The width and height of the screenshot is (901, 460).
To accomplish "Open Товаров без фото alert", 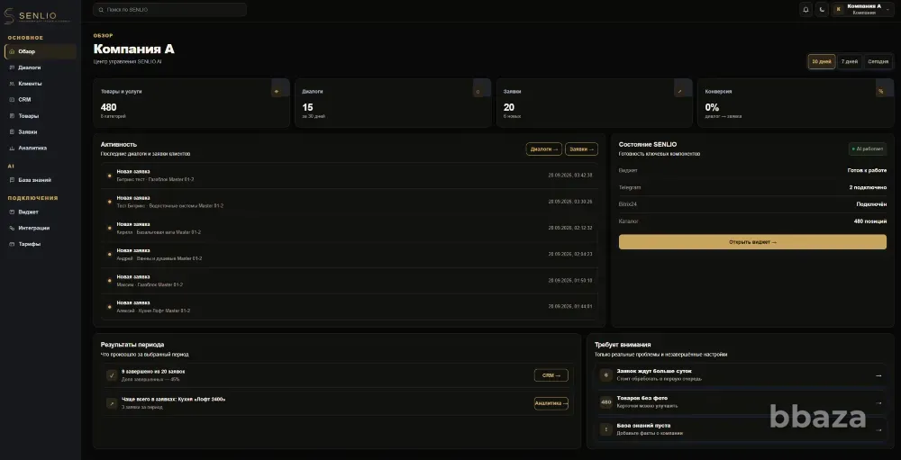I will click(741, 402).
